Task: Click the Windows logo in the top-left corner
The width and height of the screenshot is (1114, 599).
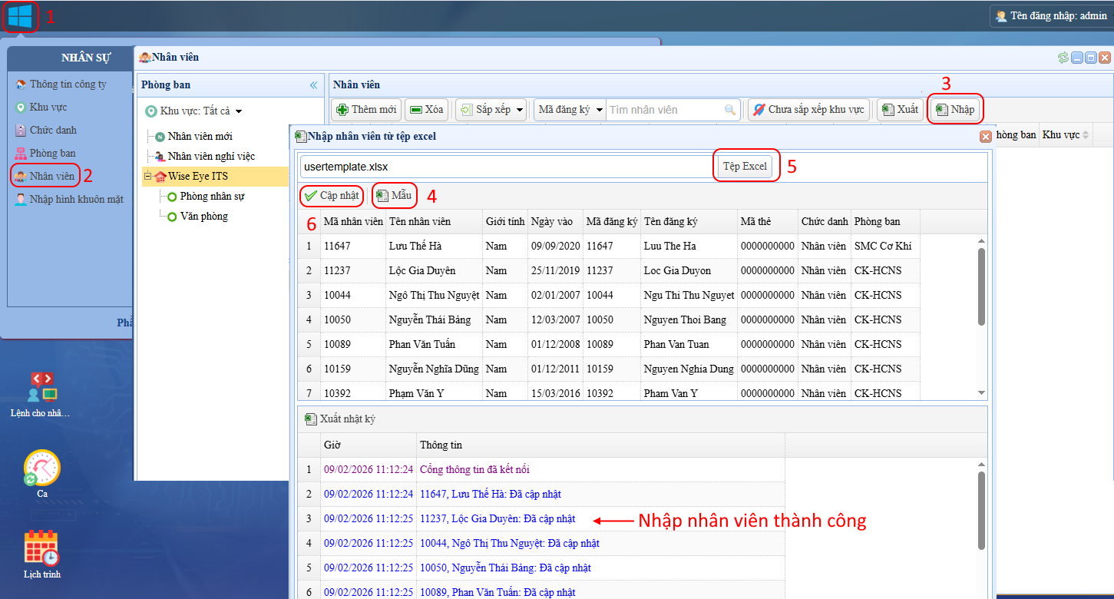Action: click(x=21, y=16)
